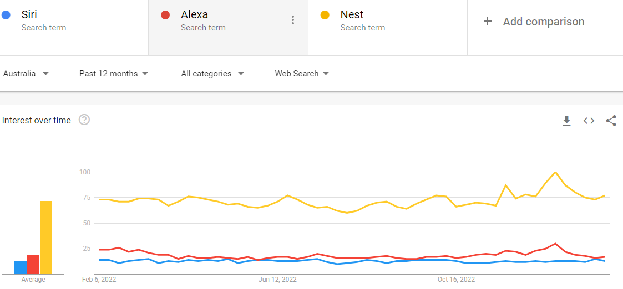This screenshot has height=289, width=623.
Task: Open the Past 12 months time range dropdown
Action: coord(114,74)
